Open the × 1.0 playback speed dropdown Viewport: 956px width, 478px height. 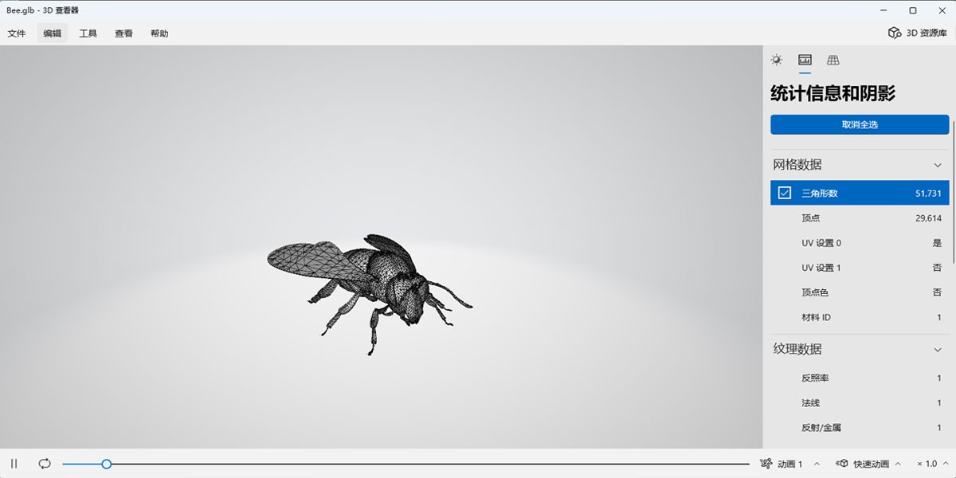932,464
